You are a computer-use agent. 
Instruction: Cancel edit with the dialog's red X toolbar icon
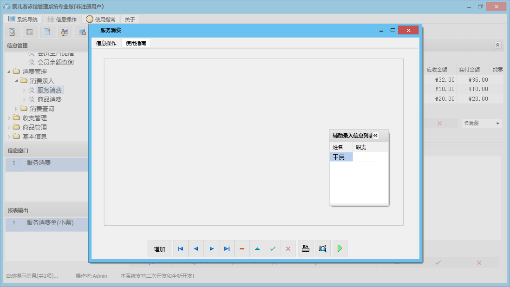click(x=288, y=249)
